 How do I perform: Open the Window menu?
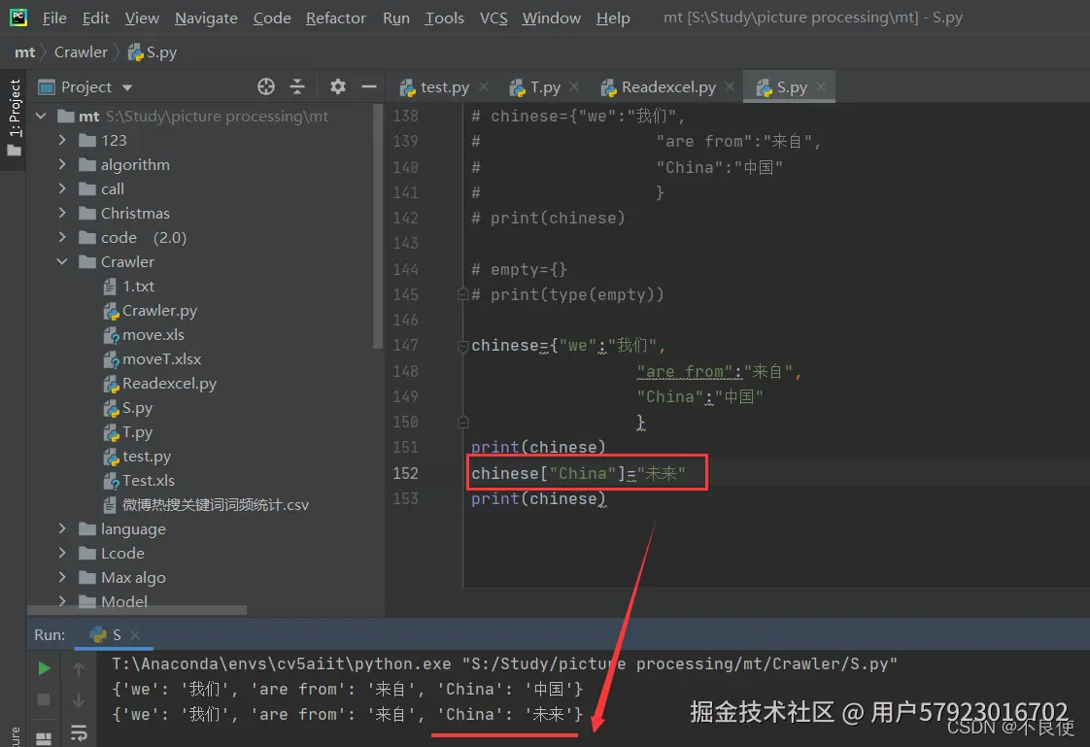(x=551, y=18)
